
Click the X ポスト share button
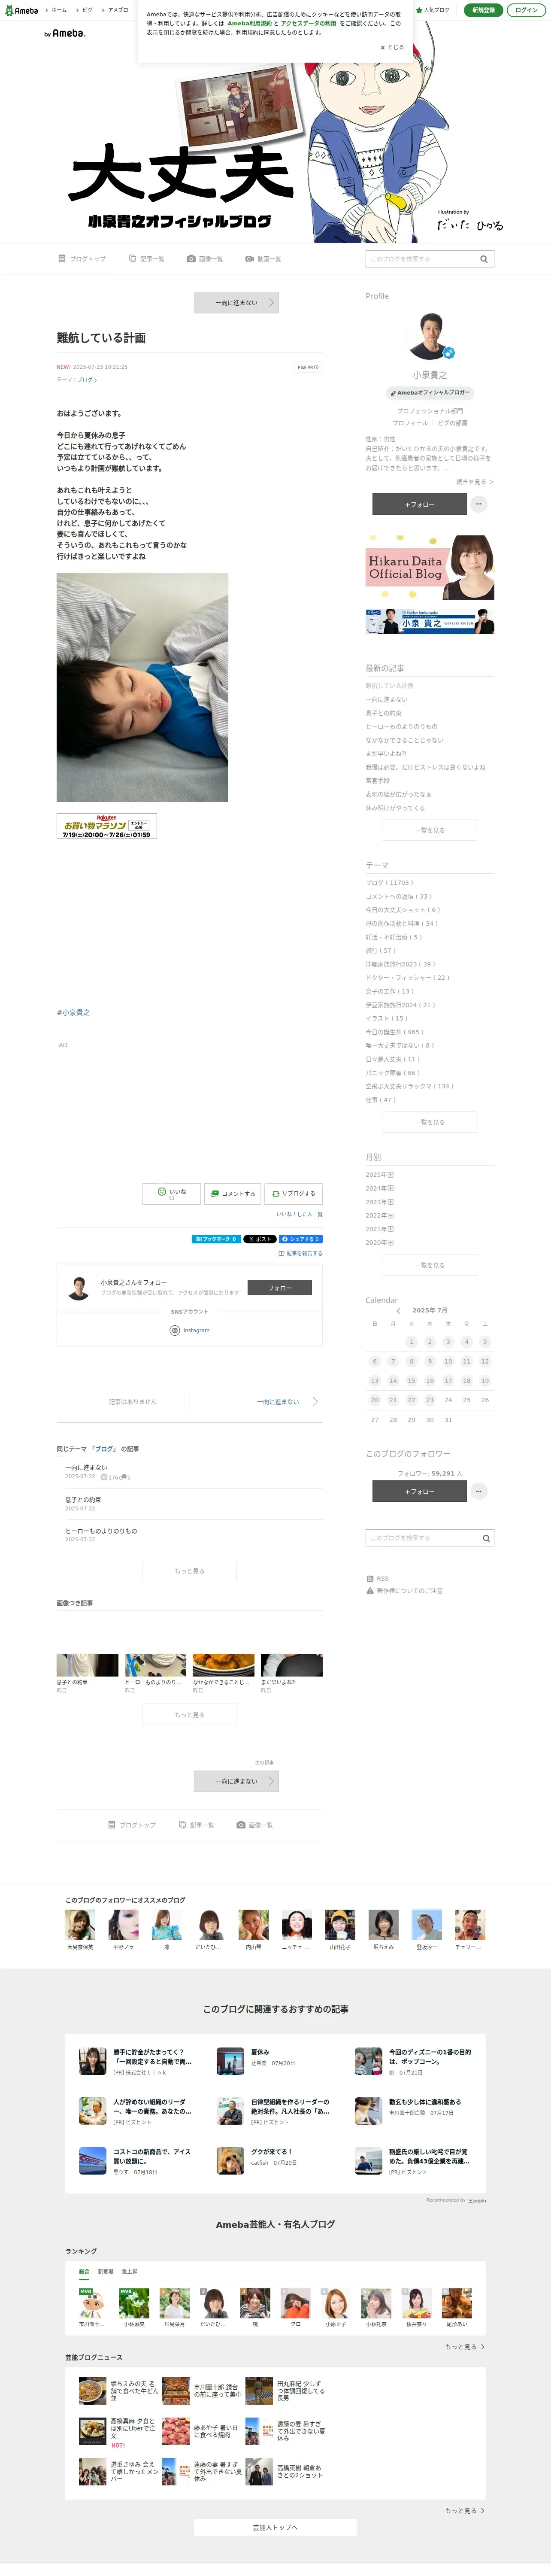260,1239
